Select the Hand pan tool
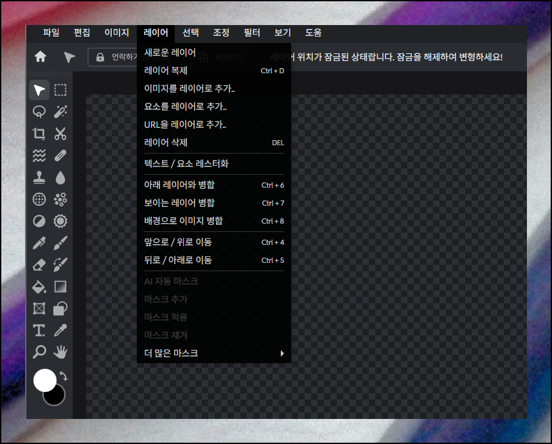 [x=60, y=352]
